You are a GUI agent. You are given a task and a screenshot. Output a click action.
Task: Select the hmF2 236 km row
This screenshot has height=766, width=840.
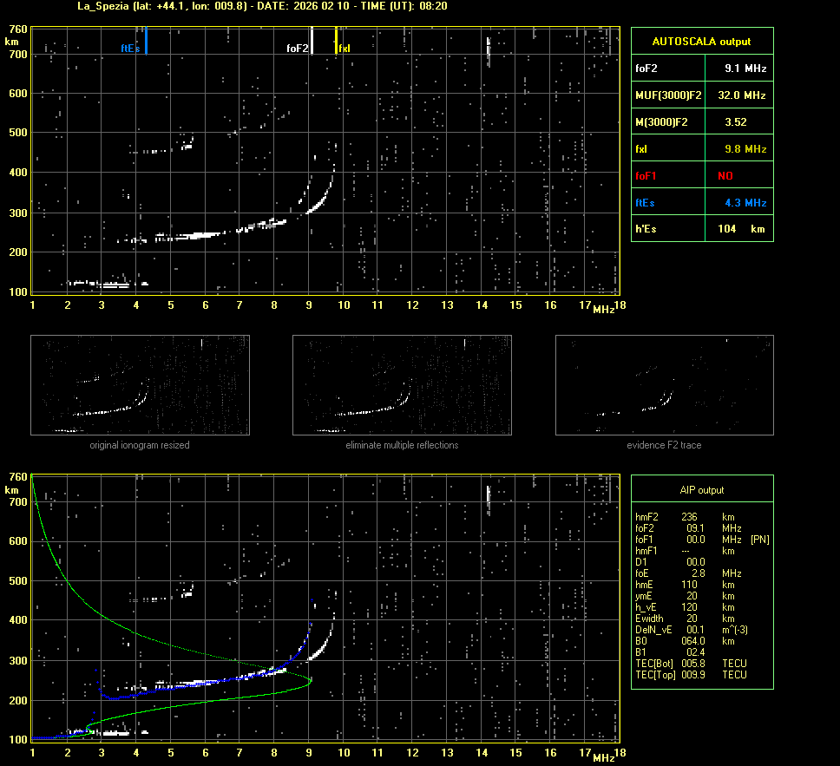[x=686, y=517]
